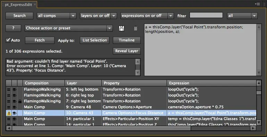This screenshot has width=267, height=137.
Task: Select the pt_ExpressEdit panel tab
Action: pyautogui.click(x=18, y=4)
